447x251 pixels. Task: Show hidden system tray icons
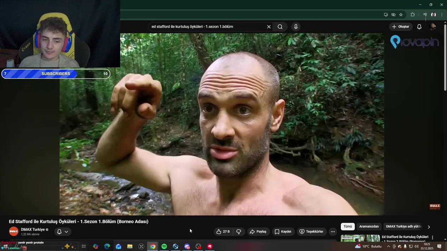[x=388, y=246]
